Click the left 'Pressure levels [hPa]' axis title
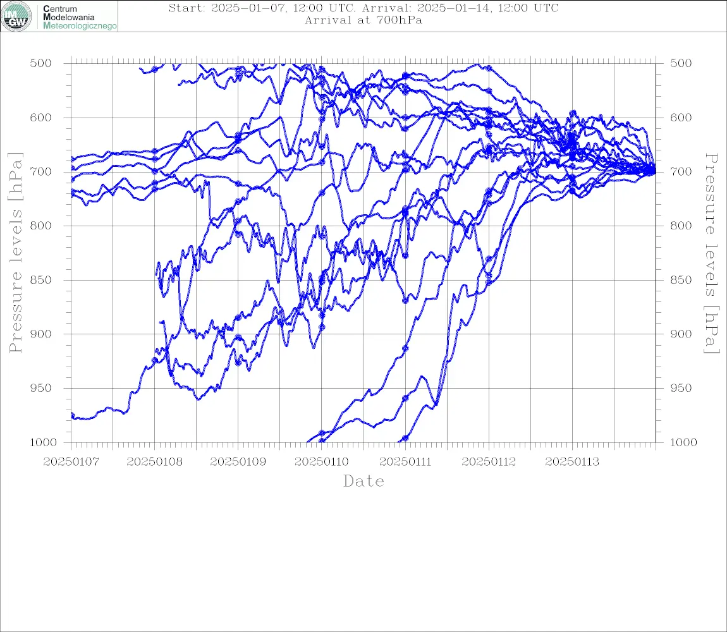This screenshot has width=727, height=632. (15, 253)
